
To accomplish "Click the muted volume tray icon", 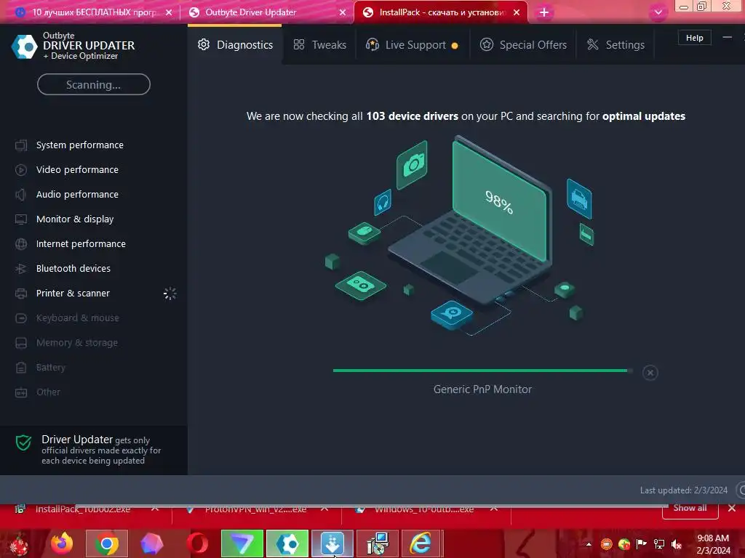I will pyautogui.click(x=677, y=543).
